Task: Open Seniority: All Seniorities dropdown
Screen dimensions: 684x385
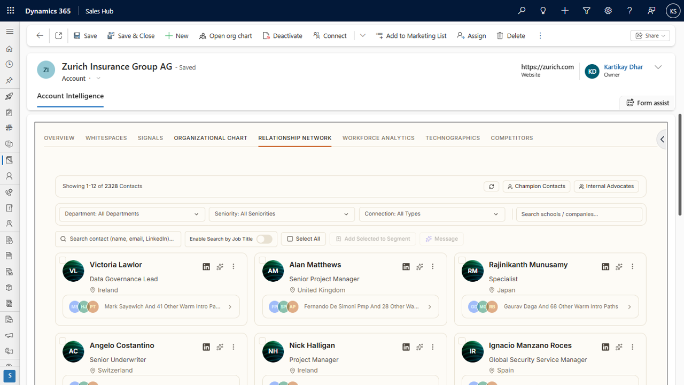Action: (282, 214)
